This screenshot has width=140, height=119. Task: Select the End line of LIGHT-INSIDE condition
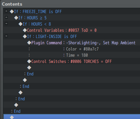(72, 74)
